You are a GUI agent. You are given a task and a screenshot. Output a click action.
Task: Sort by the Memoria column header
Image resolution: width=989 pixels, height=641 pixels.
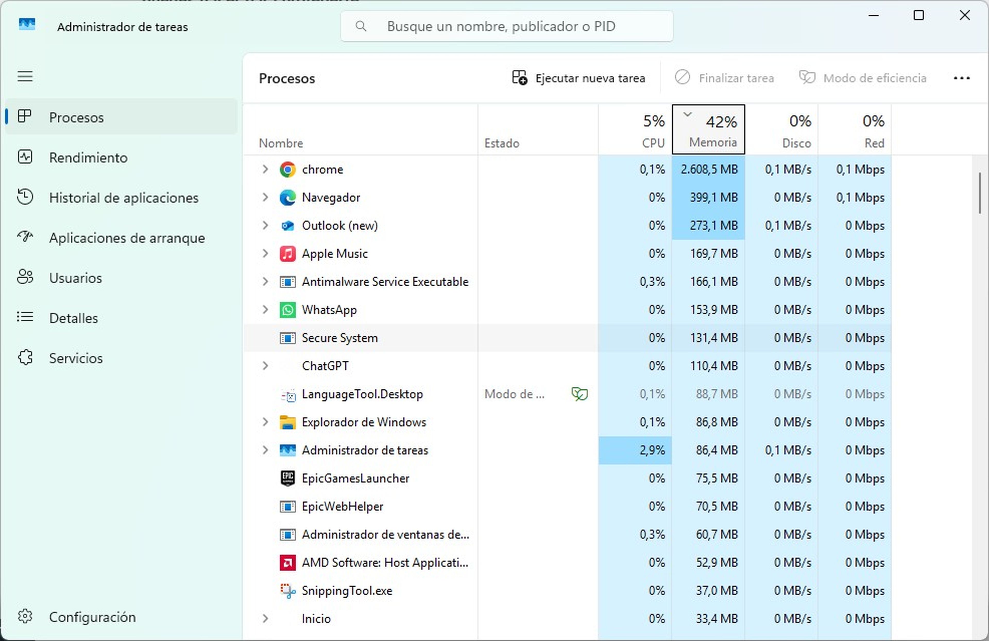coord(709,130)
